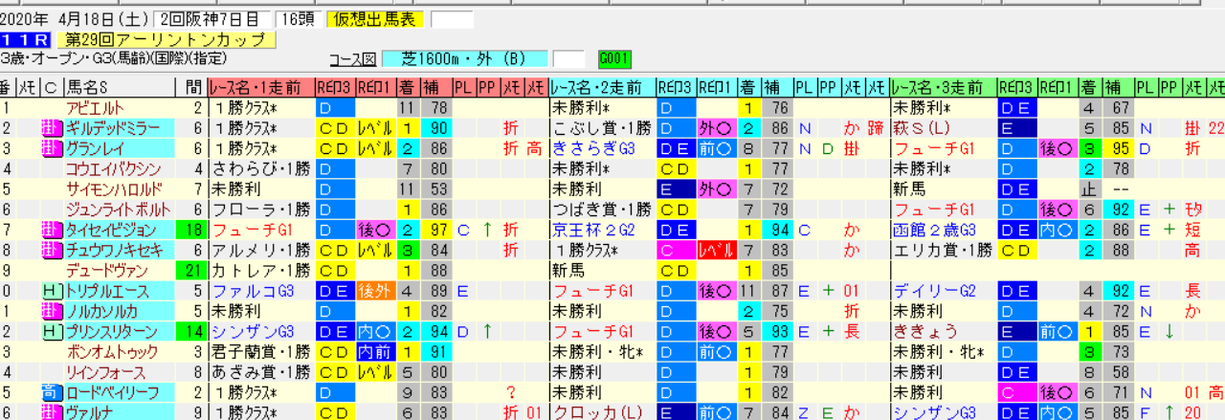The image size is (1225, 420).
Task: Click the レース名・2走前 column header
Action: click(602, 88)
